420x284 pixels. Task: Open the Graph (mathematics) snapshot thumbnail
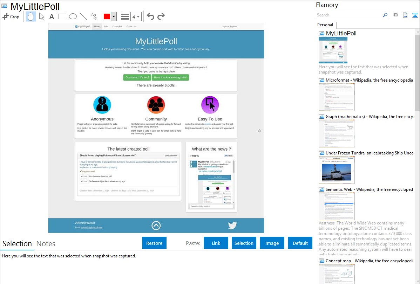click(337, 133)
